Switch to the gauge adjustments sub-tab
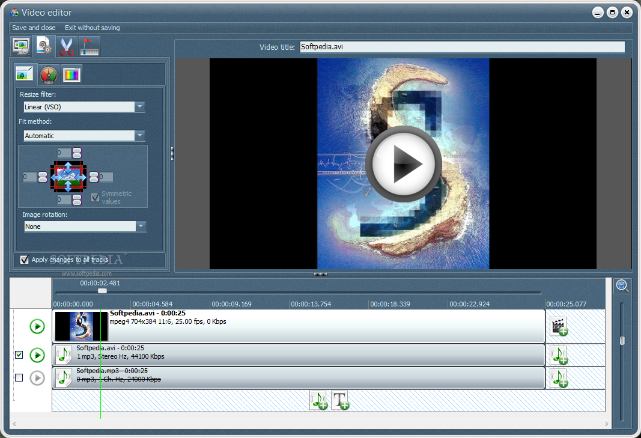 point(48,75)
